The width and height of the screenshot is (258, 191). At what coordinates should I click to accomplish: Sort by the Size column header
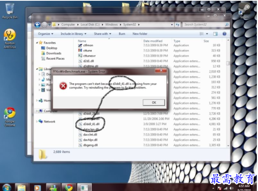(x=206, y=41)
